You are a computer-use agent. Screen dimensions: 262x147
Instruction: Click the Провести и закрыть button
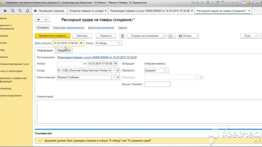[53, 36]
